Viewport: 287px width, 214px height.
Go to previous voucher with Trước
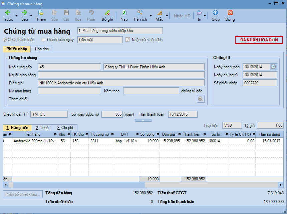8,16
